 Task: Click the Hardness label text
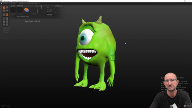pyautogui.click(x=49, y=12)
